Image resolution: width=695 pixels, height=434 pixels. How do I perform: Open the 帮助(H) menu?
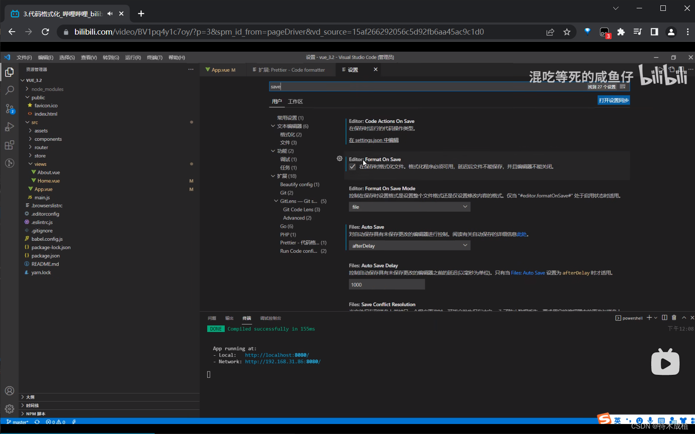177,57
